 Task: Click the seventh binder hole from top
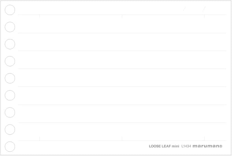click(x=10, y=112)
